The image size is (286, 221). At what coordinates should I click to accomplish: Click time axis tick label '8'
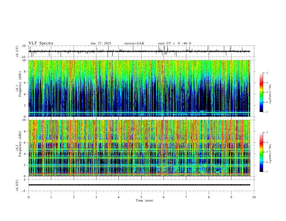pyautogui.click(x=209, y=197)
